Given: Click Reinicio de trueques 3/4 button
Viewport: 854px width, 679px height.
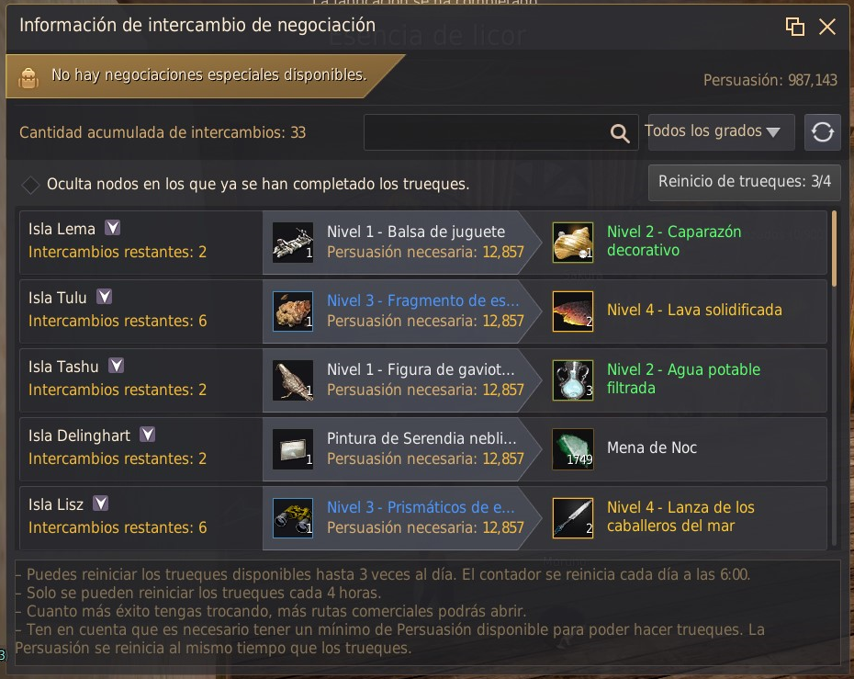Looking at the screenshot, I should click(744, 182).
